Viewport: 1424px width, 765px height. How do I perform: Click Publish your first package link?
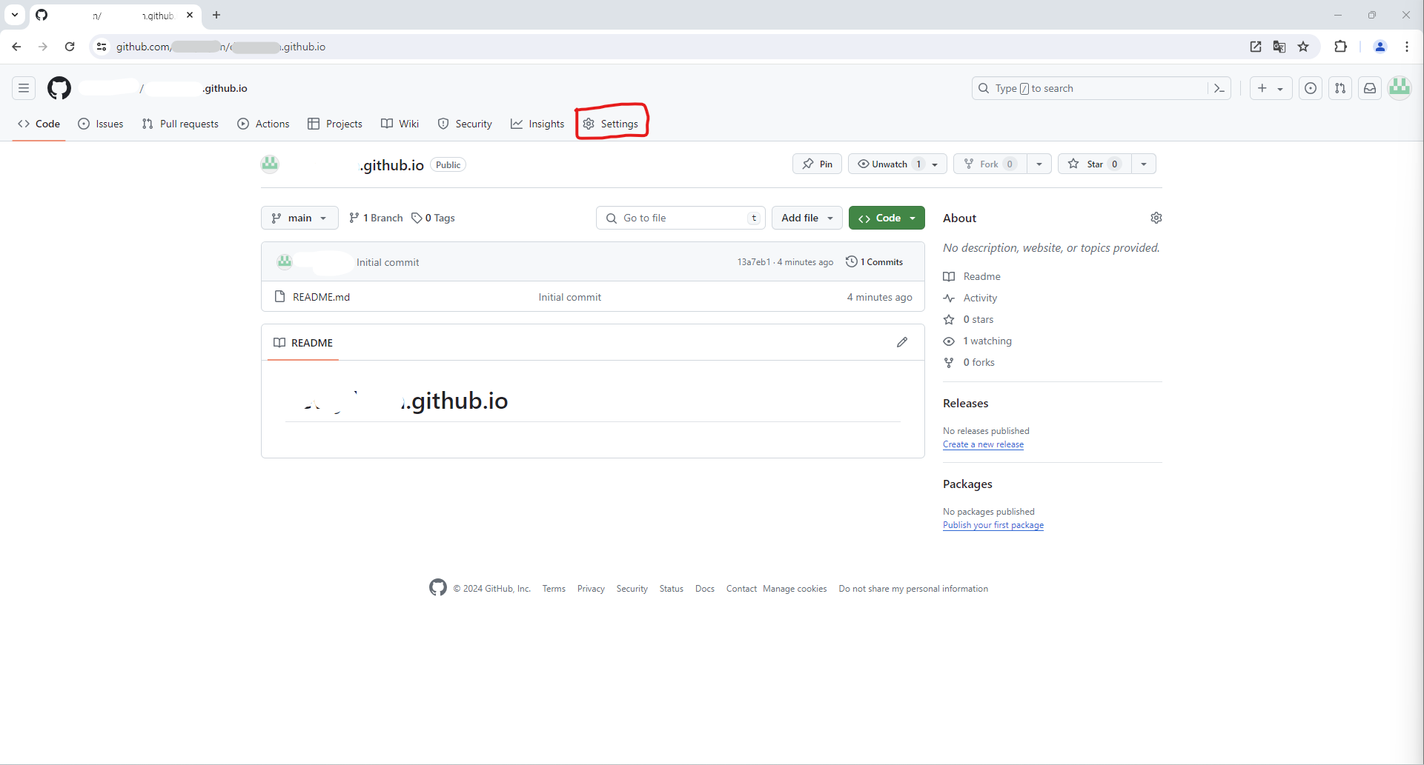[993, 525]
